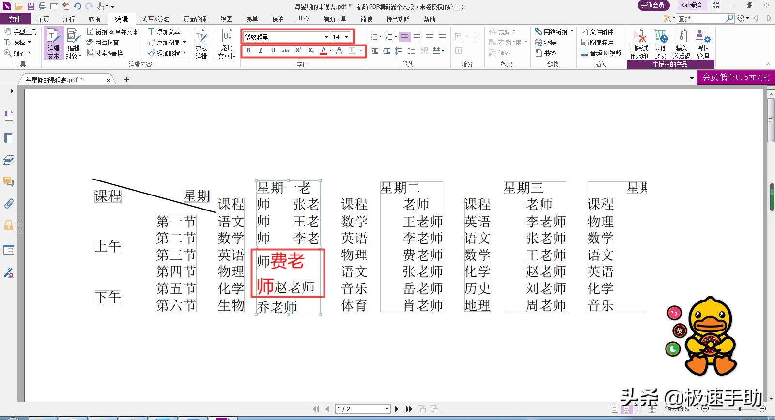Click the Buy Now (立即购买) cart icon

(661, 43)
